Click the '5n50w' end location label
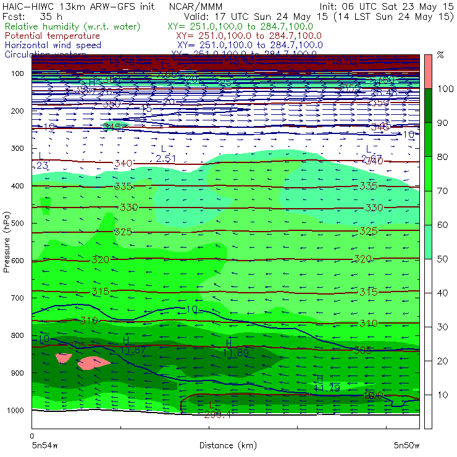Screen dimensions: 457x457 (x=406, y=445)
